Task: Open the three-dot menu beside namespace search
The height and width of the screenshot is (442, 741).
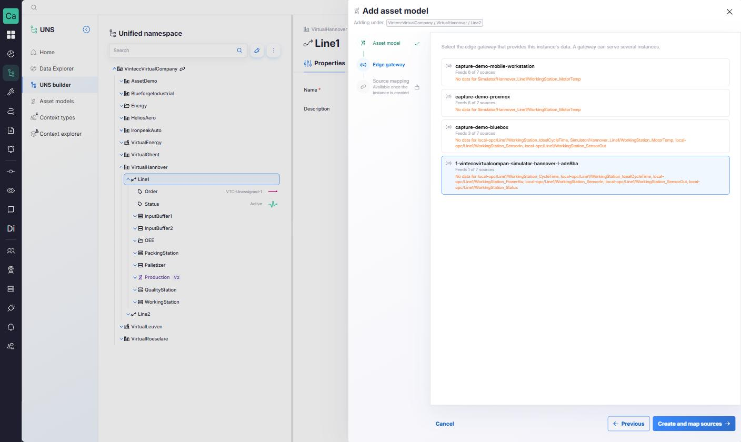Action: [x=273, y=51]
